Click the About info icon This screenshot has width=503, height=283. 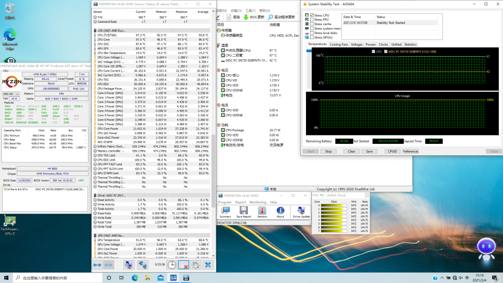pyautogui.click(x=280, y=212)
